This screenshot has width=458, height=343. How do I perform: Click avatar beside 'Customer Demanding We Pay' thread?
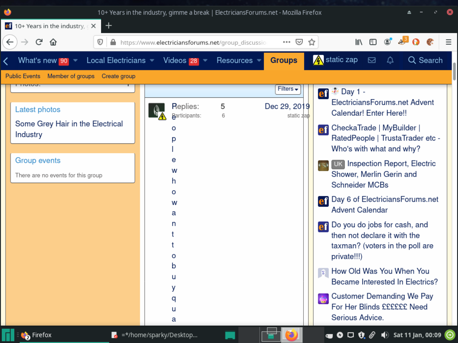[x=323, y=298]
